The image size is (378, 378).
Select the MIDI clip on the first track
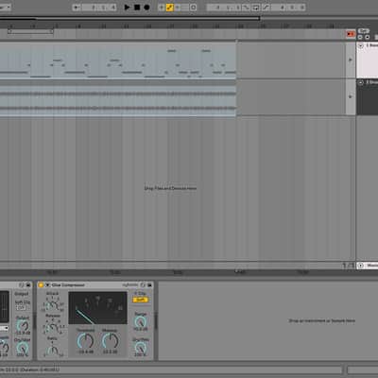pyautogui.click(x=118, y=60)
